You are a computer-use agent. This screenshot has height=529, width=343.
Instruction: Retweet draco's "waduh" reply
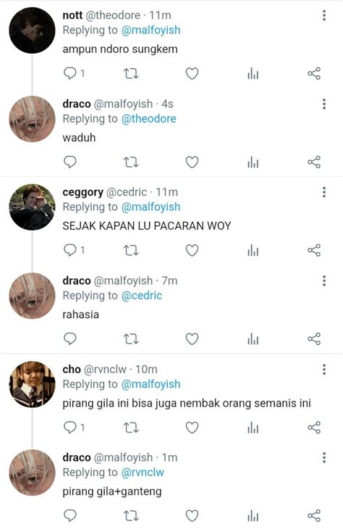click(131, 162)
